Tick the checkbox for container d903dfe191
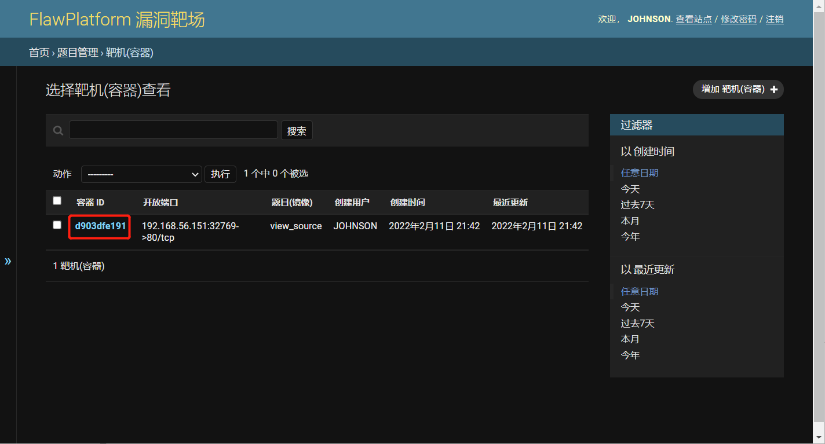825x444 pixels. 57,225
